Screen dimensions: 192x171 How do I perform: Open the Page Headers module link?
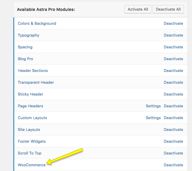(x=31, y=106)
